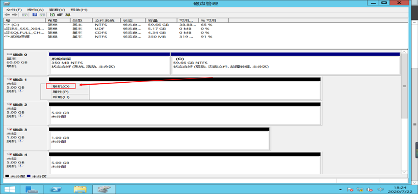Click the Disk Management taskbar icon

pos(104,189)
